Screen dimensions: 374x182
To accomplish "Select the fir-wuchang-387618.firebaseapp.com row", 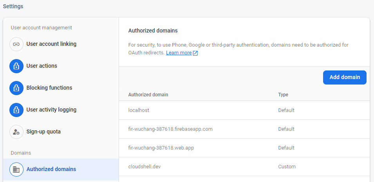I will tap(170, 129).
